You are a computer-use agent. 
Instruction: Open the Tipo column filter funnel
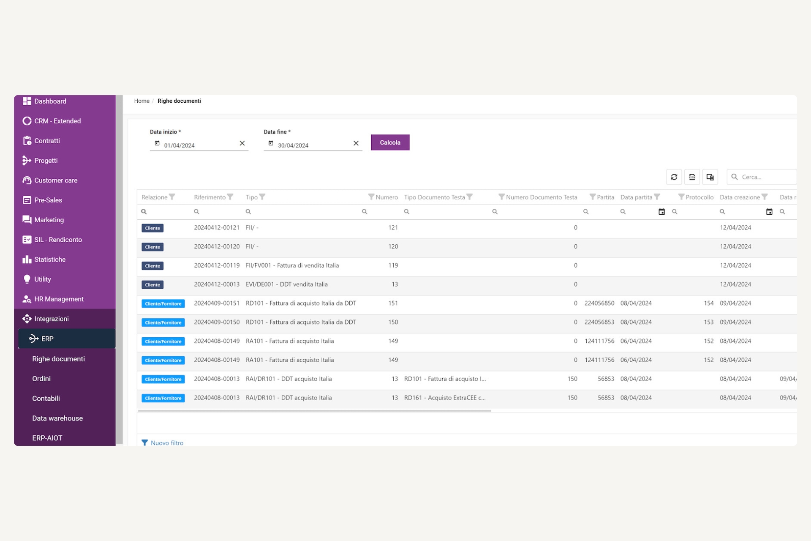pyautogui.click(x=262, y=197)
